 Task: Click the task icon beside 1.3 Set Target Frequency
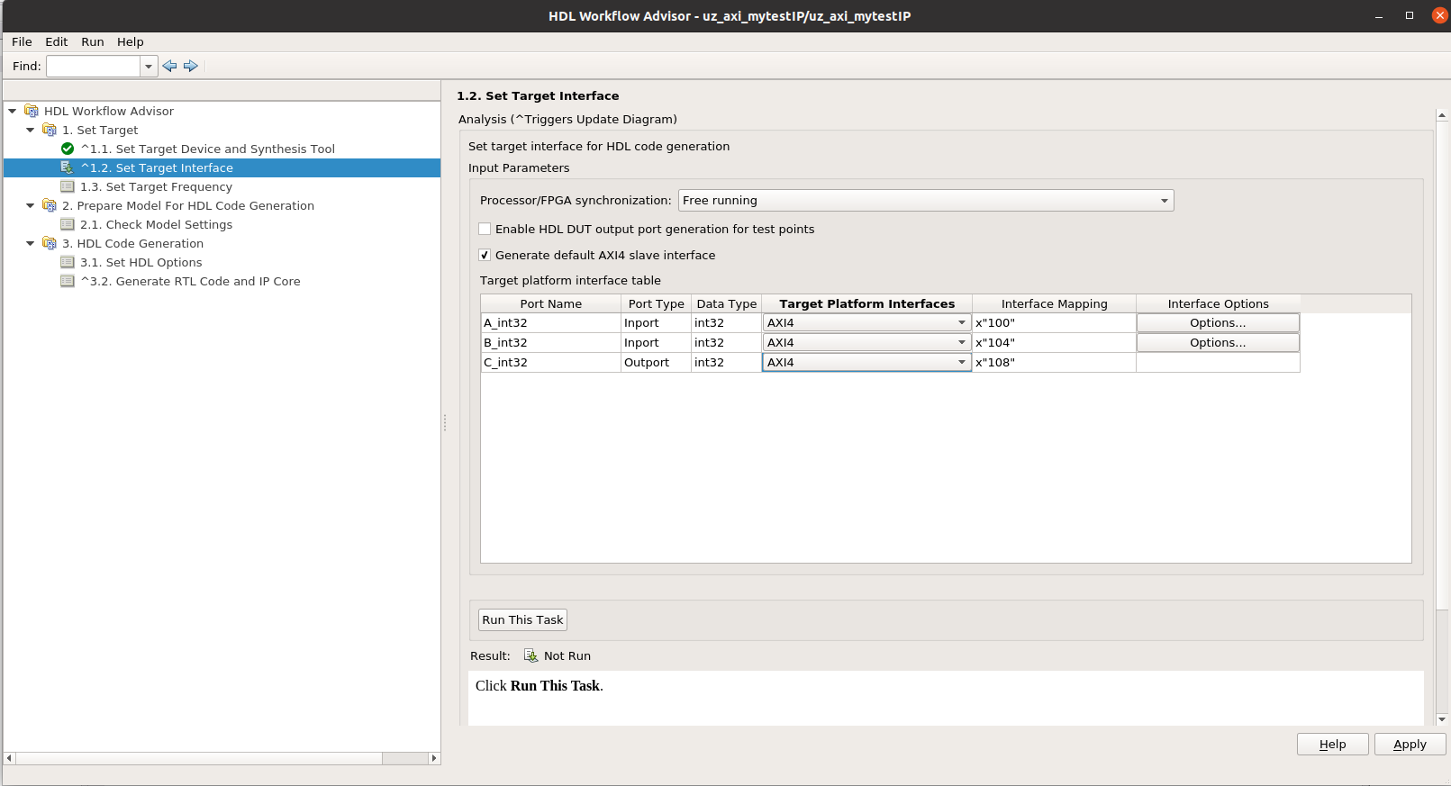pos(68,186)
